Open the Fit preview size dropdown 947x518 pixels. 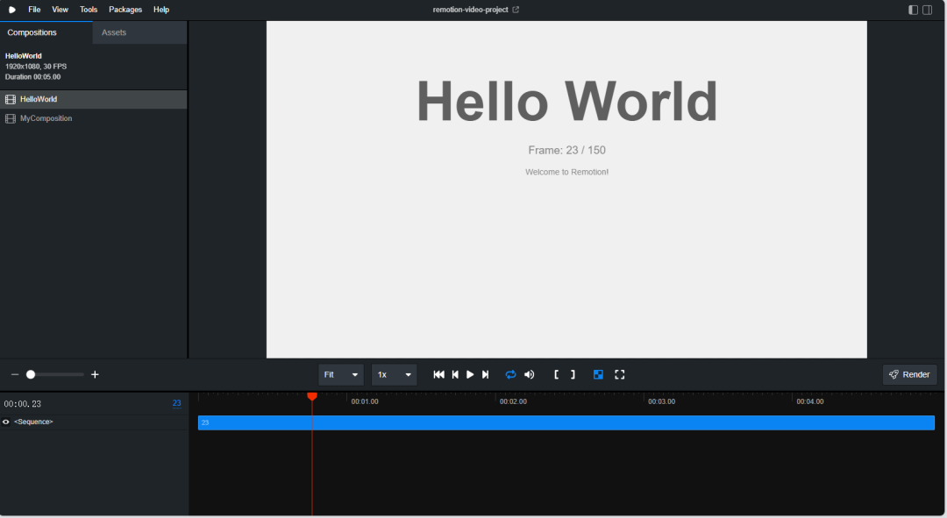point(341,375)
